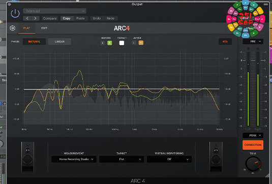Click the Left level meter
272x184 pixels.
248,89
